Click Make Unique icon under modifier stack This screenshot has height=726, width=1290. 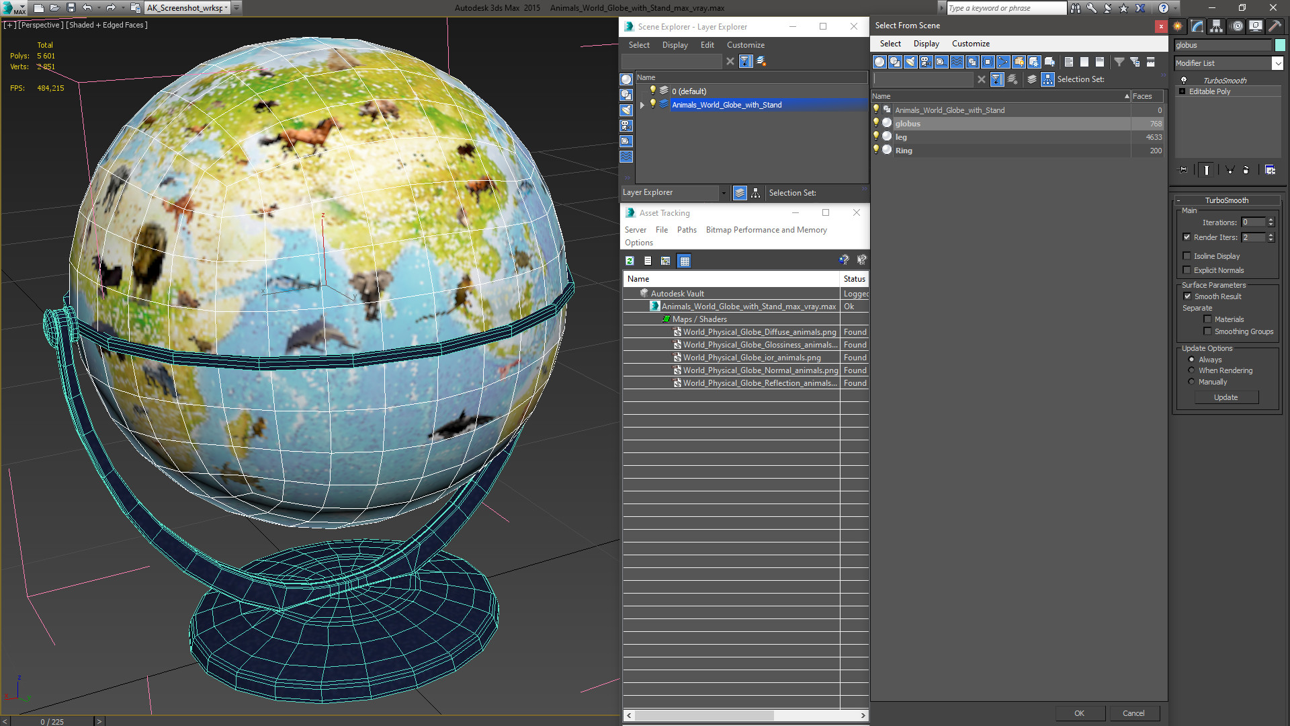click(1230, 170)
